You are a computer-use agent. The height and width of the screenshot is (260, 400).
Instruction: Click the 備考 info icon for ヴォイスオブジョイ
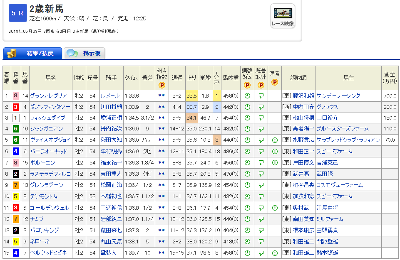(275, 140)
